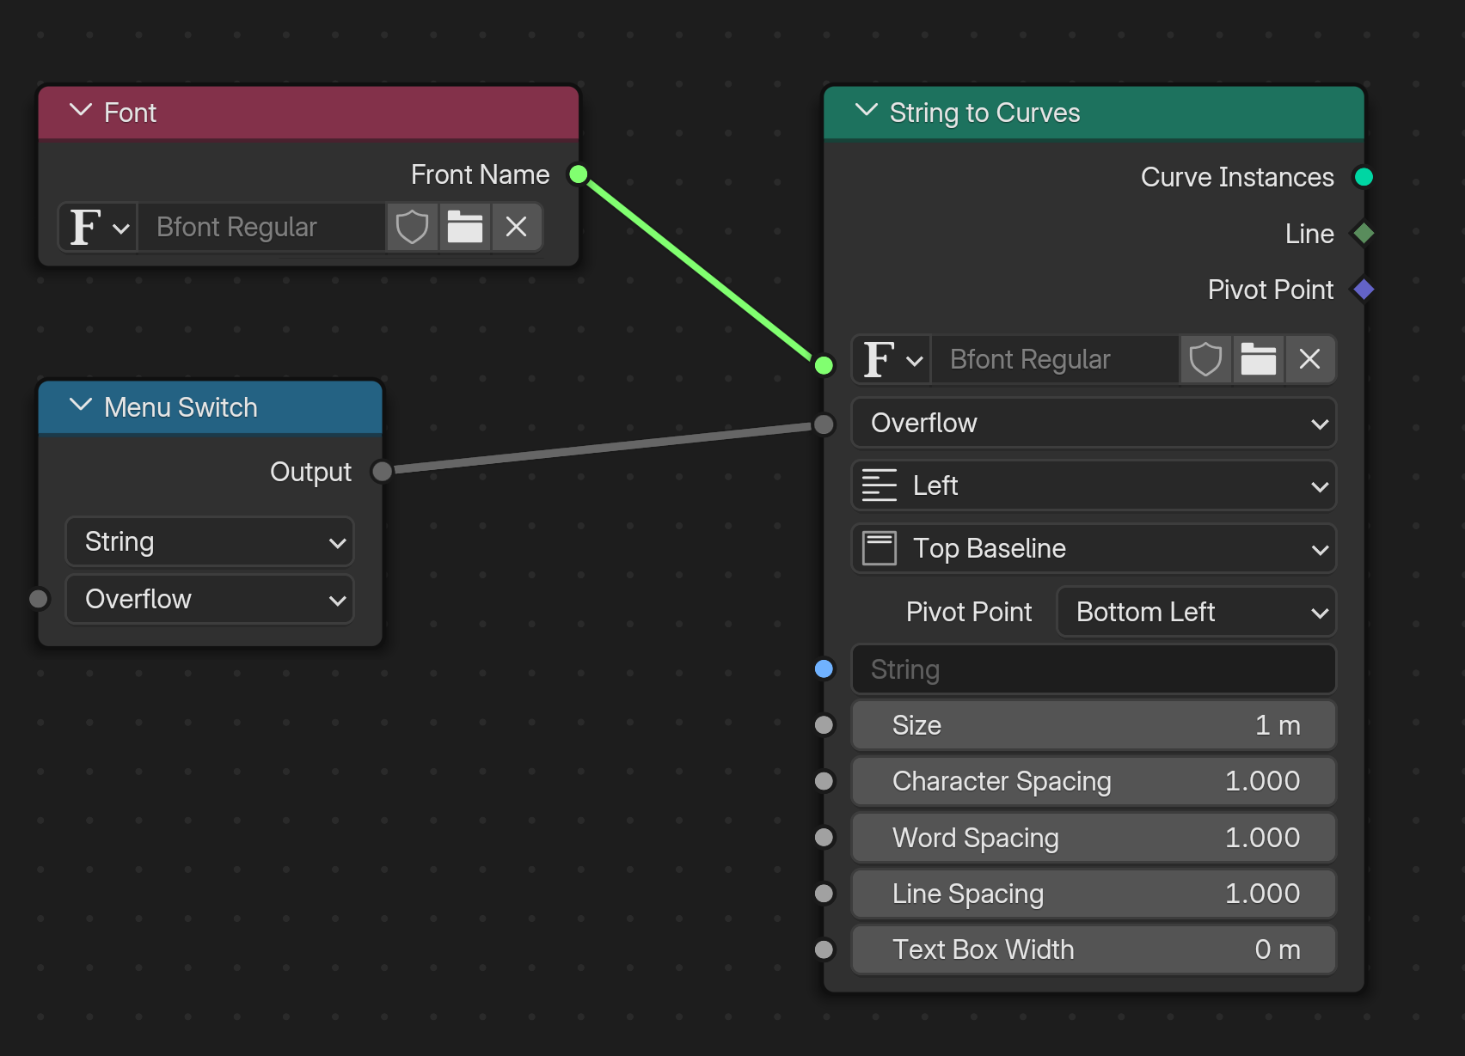Click Text Box Width input socket
The width and height of the screenshot is (1465, 1056).
(x=824, y=949)
